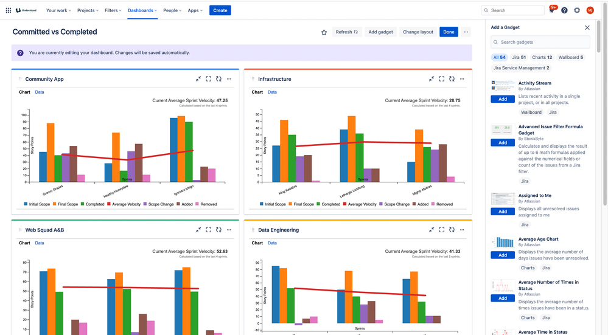
Task: Filter gadgets by Wallboard 5
Action: [x=570, y=57]
